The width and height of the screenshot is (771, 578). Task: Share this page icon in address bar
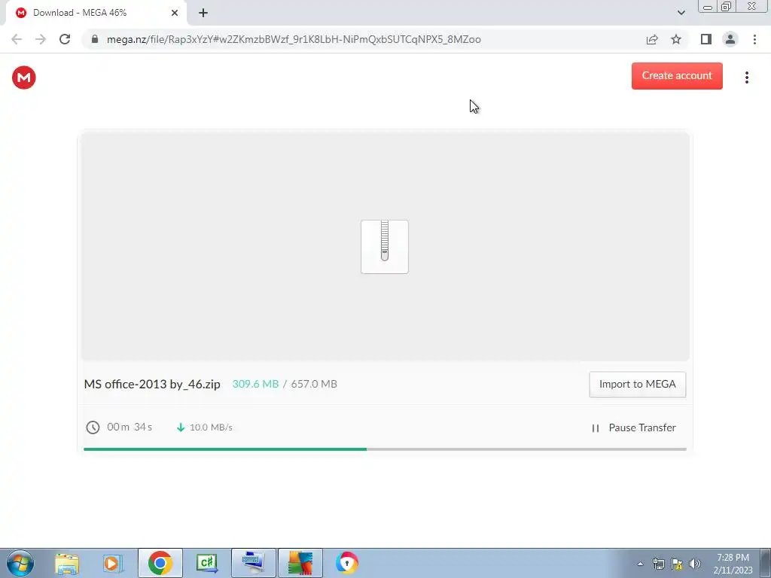(652, 39)
